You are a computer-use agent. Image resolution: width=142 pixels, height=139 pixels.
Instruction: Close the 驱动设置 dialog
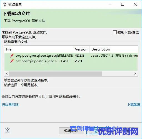click(135, 4)
